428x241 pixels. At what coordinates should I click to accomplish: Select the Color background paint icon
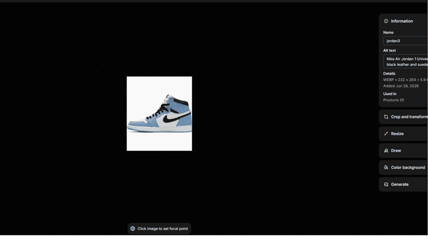coord(386,168)
